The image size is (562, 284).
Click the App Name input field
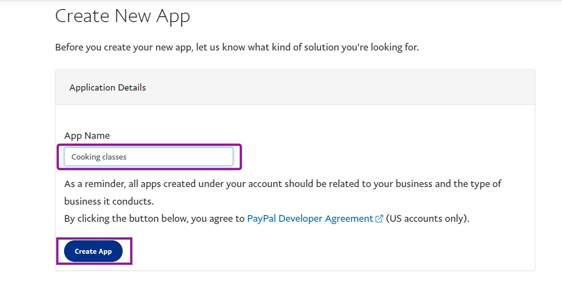[x=149, y=157]
